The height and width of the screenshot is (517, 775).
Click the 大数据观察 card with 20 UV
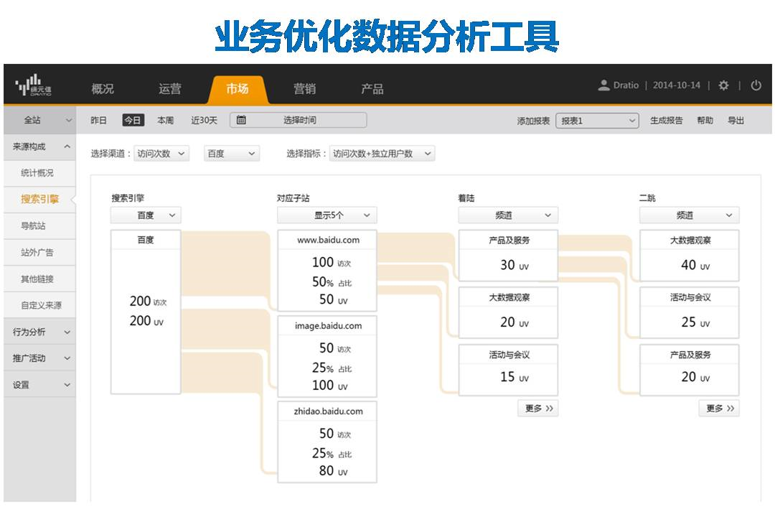pyautogui.click(x=509, y=312)
